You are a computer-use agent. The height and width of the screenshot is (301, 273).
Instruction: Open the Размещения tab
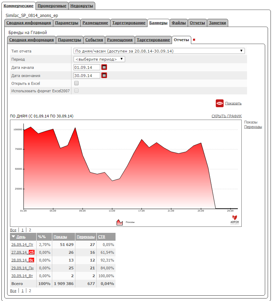coord(120,40)
